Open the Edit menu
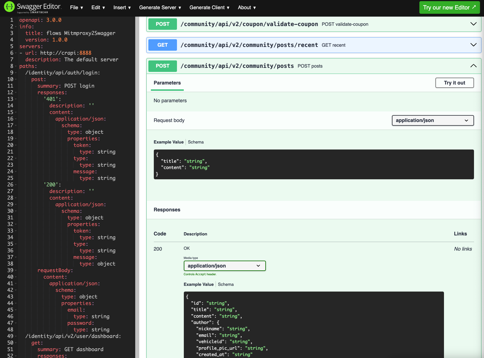The width and height of the screenshot is (484, 358). 98,8
